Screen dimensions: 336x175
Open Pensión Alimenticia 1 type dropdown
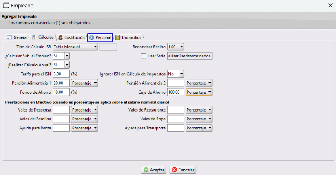click(x=84, y=83)
